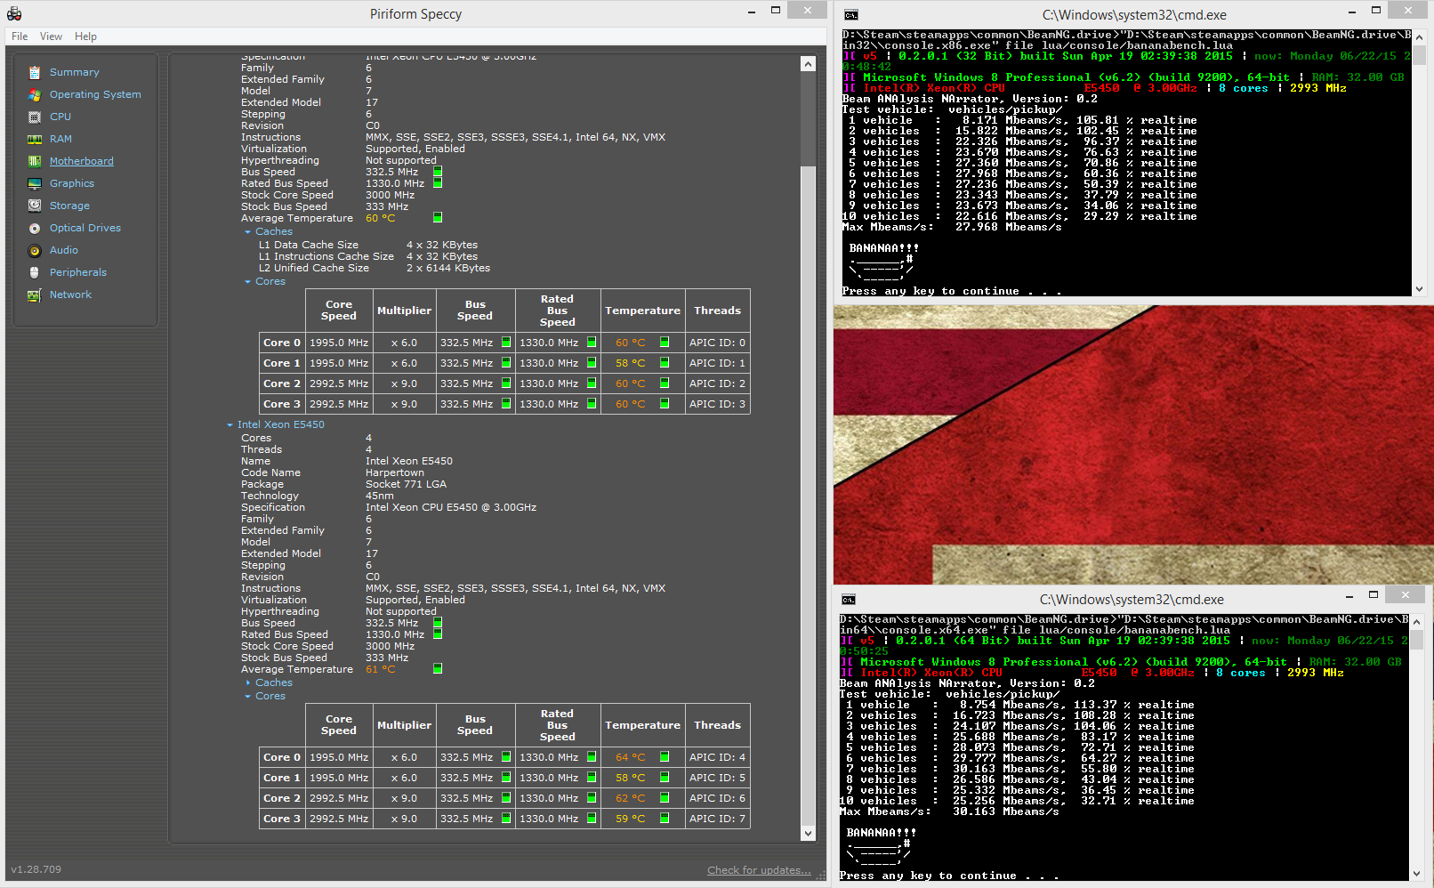
Task: Open the Audio label in sidebar
Action: [64, 251]
